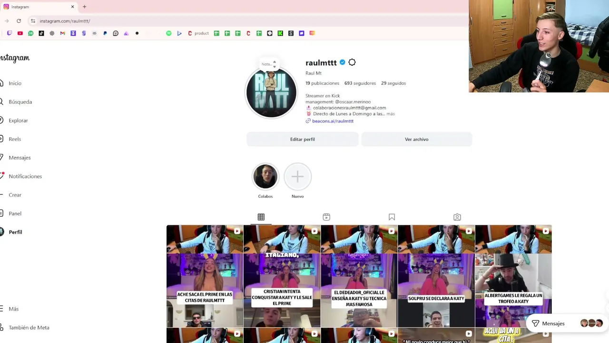The width and height of the screenshot is (609, 343).
Task: Open También de Meta in the sidebar
Action: pyautogui.click(x=29, y=328)
